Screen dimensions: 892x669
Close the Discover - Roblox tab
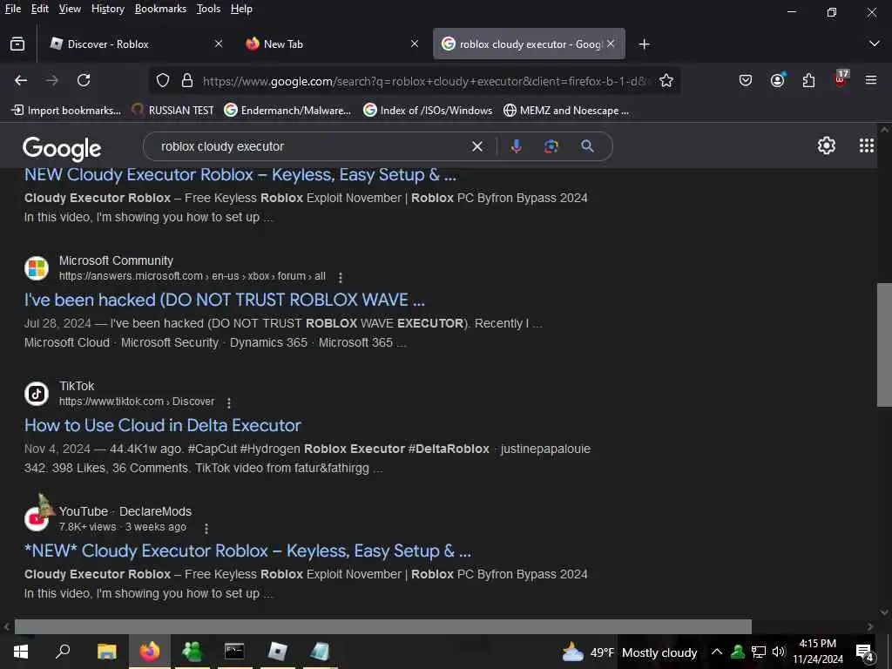point(219,44)
